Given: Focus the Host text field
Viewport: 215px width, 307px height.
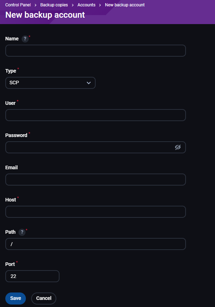Looking at the screenshot, I should [x=96, y=212].
